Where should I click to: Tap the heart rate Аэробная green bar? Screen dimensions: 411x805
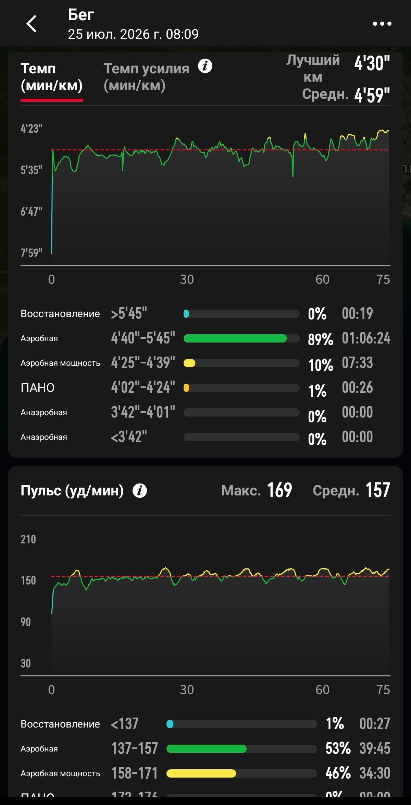pos(241,749)
